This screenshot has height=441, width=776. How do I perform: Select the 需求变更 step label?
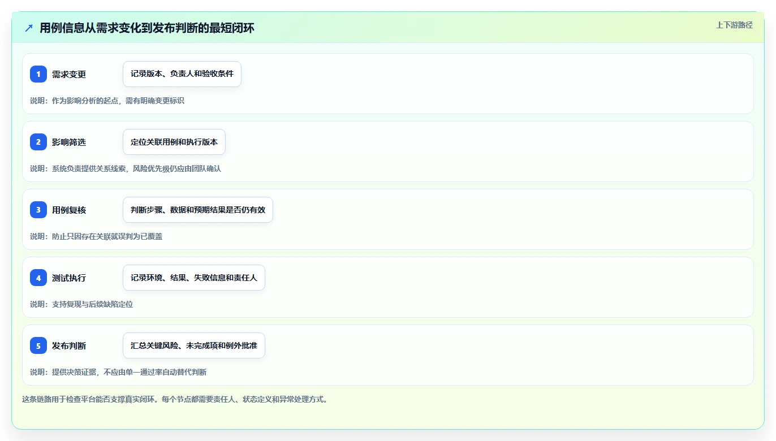[69, 74]
